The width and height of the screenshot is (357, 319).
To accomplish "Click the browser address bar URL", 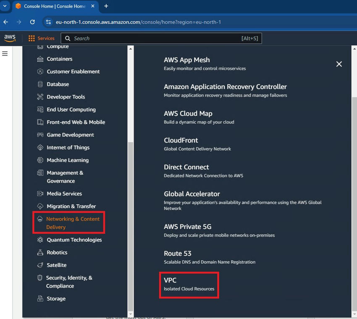I will (138, 22).
